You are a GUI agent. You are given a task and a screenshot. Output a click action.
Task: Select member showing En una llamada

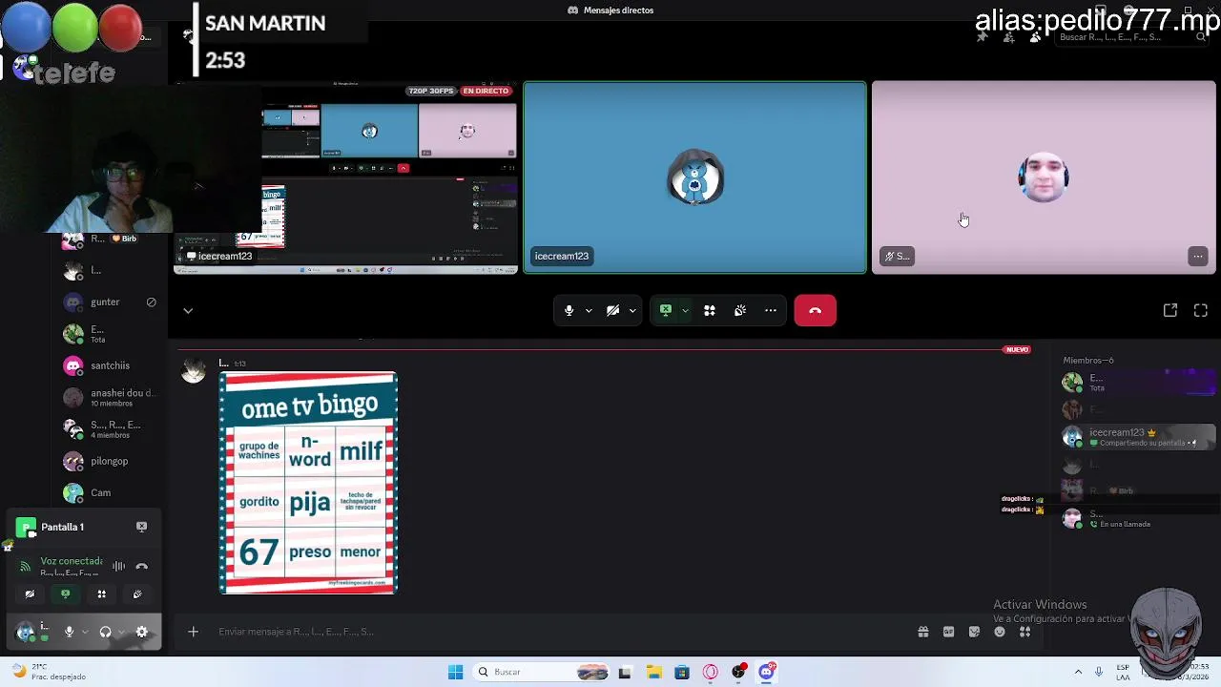click(1138, 518)
